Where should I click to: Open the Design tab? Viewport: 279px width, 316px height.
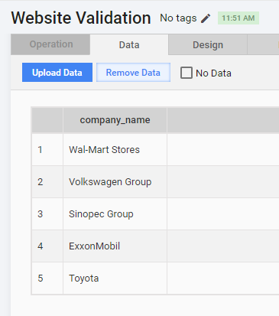point(208,45)
